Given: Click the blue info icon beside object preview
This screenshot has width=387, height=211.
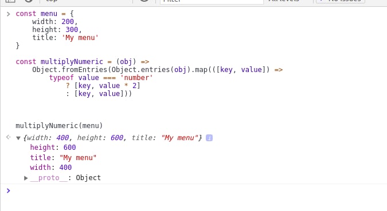Looking at the screenshot, I should pos(209,138).
